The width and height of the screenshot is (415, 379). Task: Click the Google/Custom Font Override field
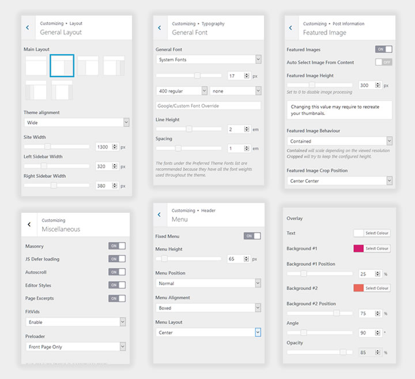click(208, 106)
